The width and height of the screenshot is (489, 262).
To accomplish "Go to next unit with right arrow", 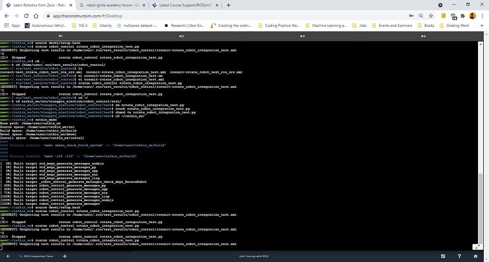I will coord(64,256).
